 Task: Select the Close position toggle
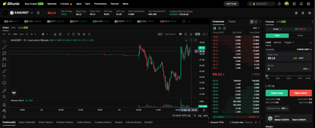[x=300, y=36]
